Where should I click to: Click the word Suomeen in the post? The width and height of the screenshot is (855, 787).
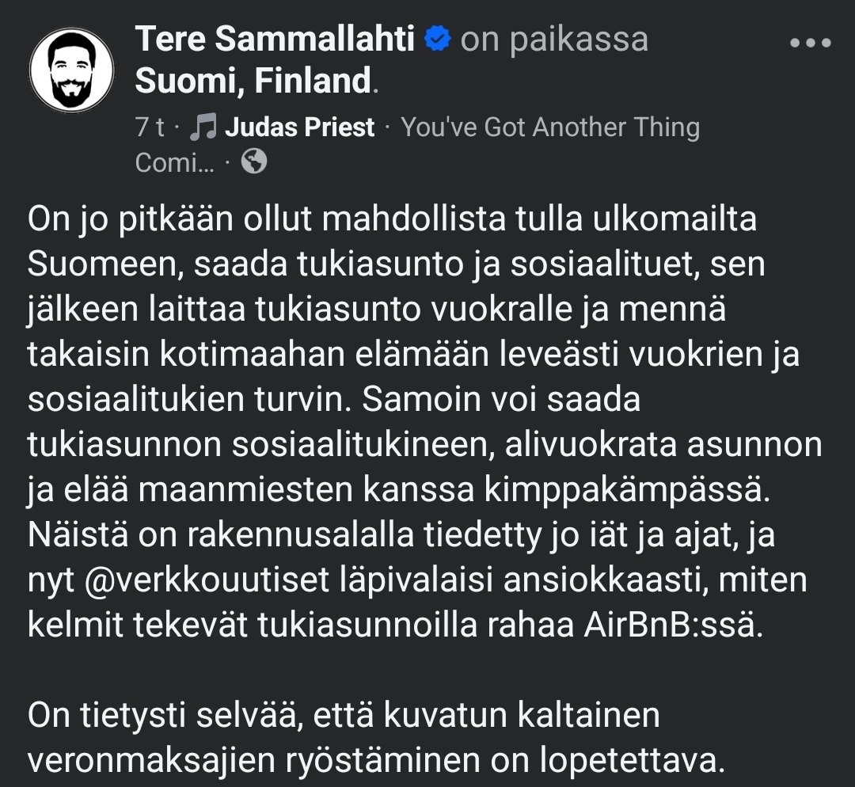point(100,264)
